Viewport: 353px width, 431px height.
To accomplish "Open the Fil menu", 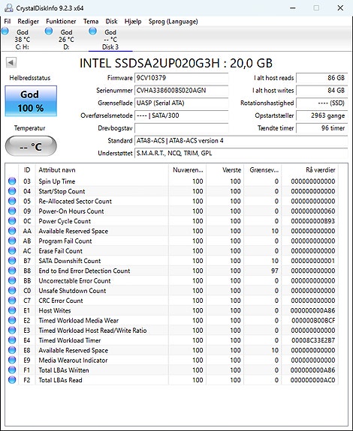I will click(8, 22).
